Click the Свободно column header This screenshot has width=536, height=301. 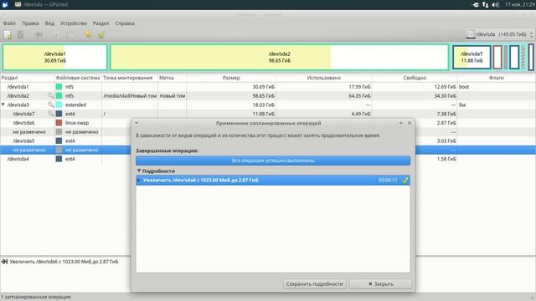(x=415, y=78)
